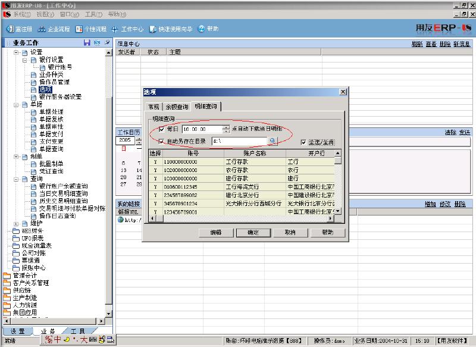Screen dimensions: 476x347
Task: Click the 中 Chinese mode icon in the IME bar
Action: [57, 339]
